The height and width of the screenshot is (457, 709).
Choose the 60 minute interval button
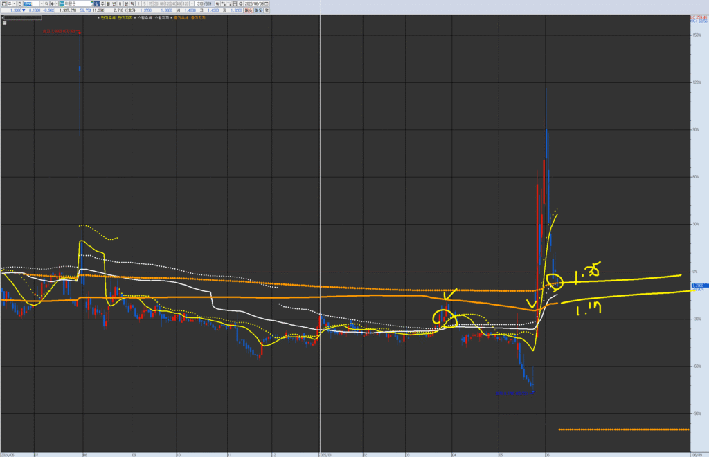click(x=162, y=3)
